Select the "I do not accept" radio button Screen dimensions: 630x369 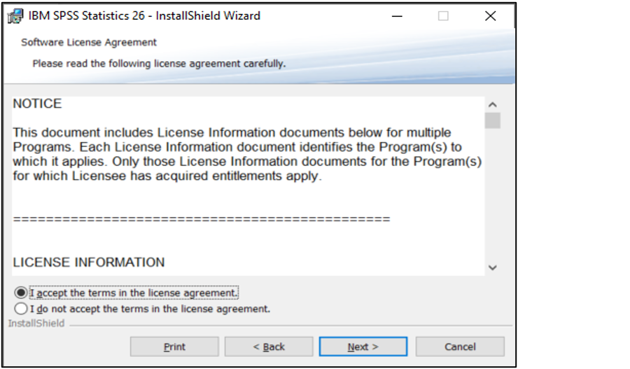click(21, 309)
